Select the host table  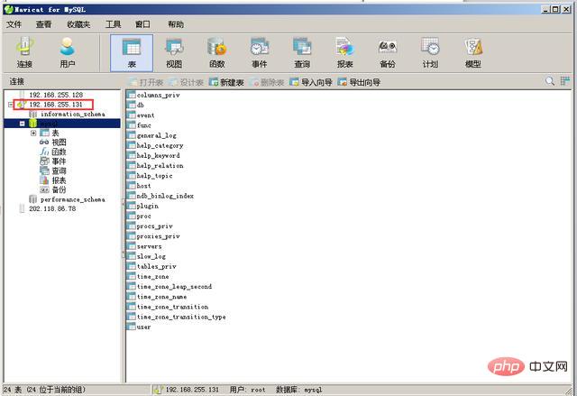click(143, 186)
